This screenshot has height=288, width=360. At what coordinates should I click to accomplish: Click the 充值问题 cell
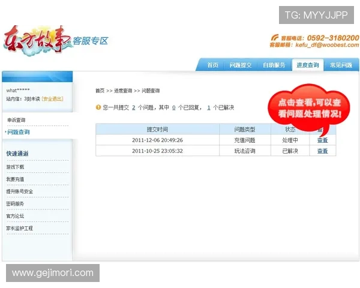(x=245, y=140)
